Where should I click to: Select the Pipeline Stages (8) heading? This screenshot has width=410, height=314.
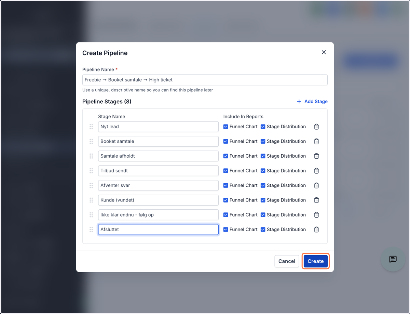click(x=107, y=102)
